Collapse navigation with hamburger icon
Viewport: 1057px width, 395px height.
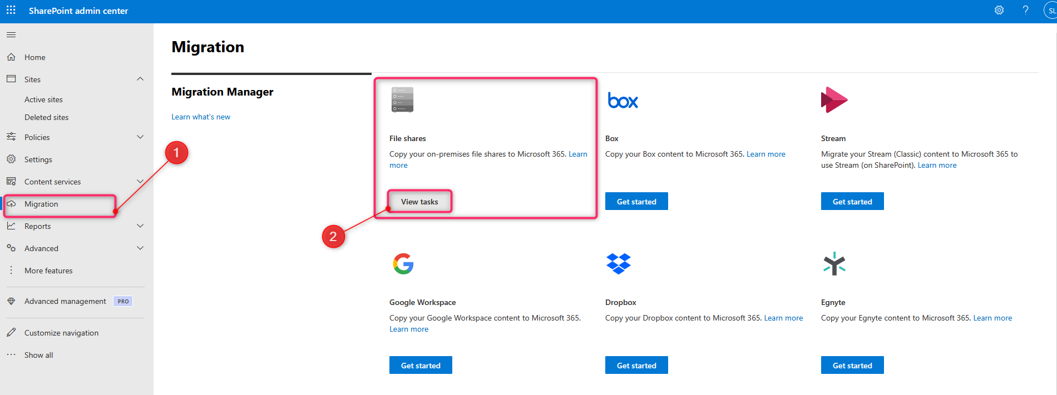tap(11, 35)
